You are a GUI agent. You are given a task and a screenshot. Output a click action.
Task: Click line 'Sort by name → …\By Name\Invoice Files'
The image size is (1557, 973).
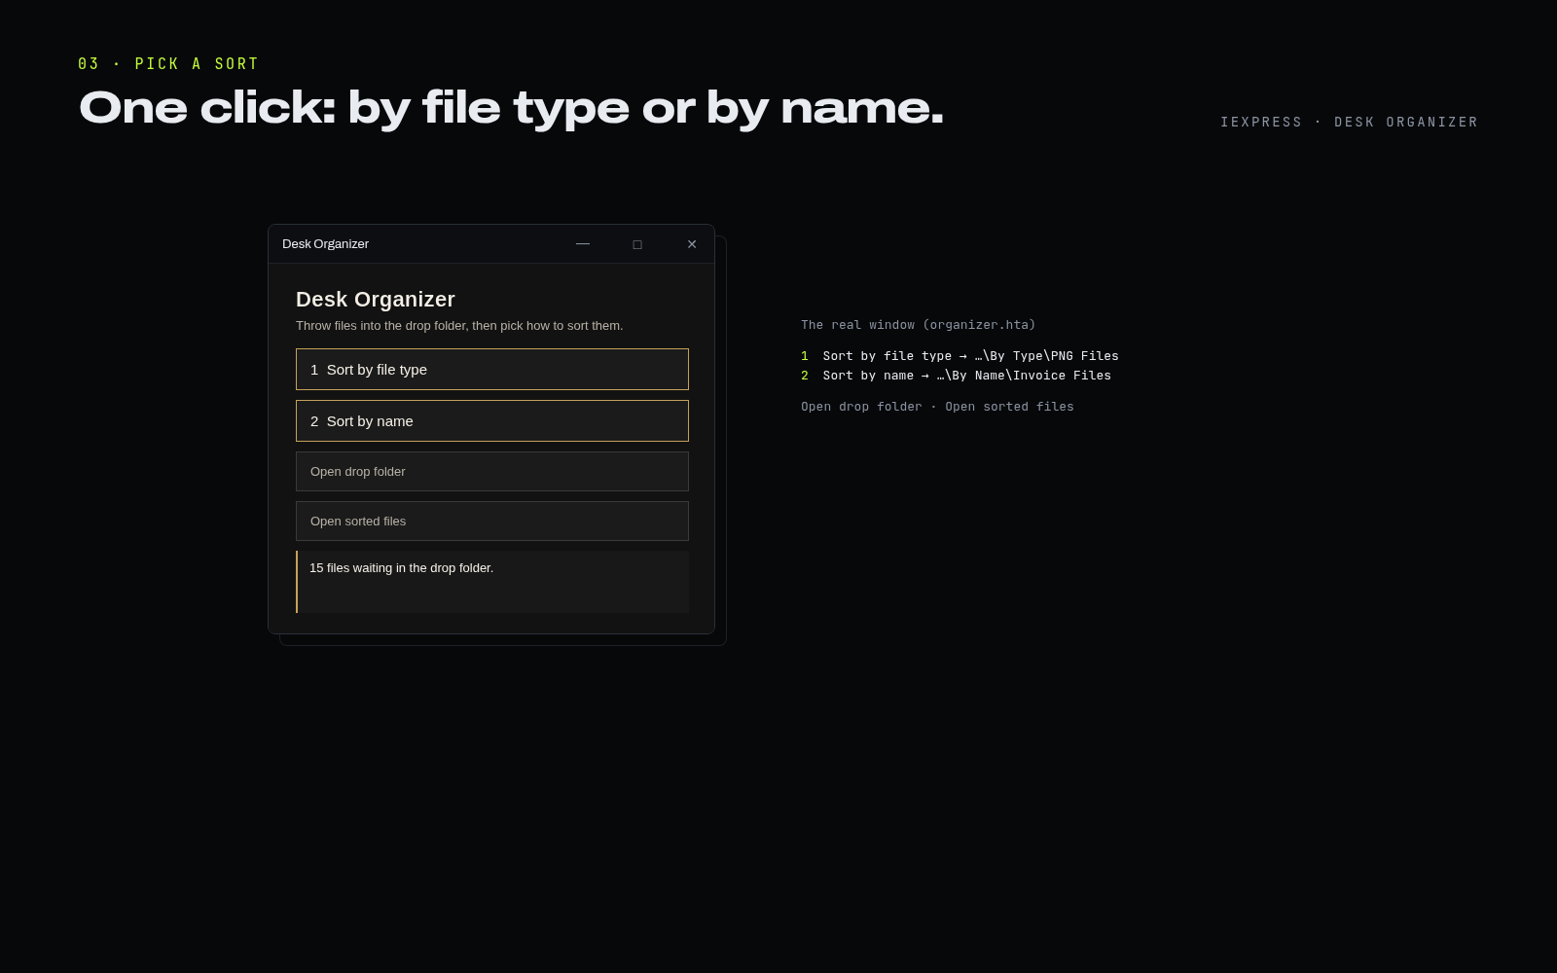[956, 375]
